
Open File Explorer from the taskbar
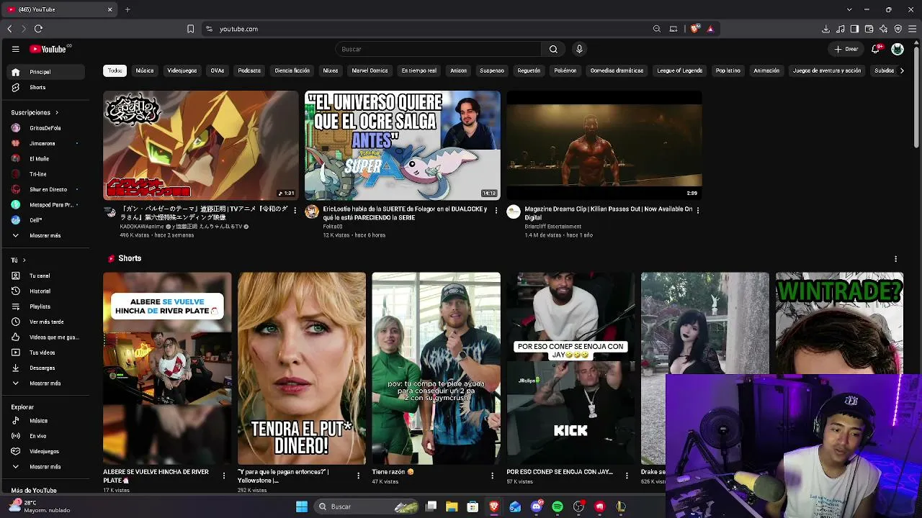click(x=452, y=506)
